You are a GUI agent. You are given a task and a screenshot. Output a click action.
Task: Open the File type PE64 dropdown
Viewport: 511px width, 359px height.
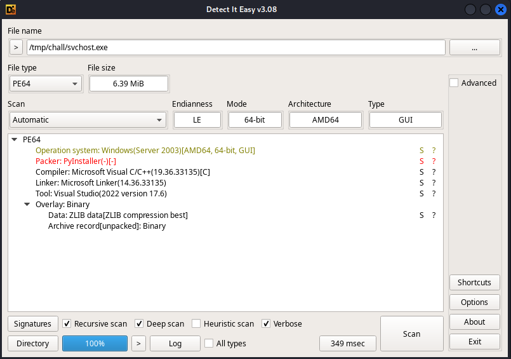[46, 83]
